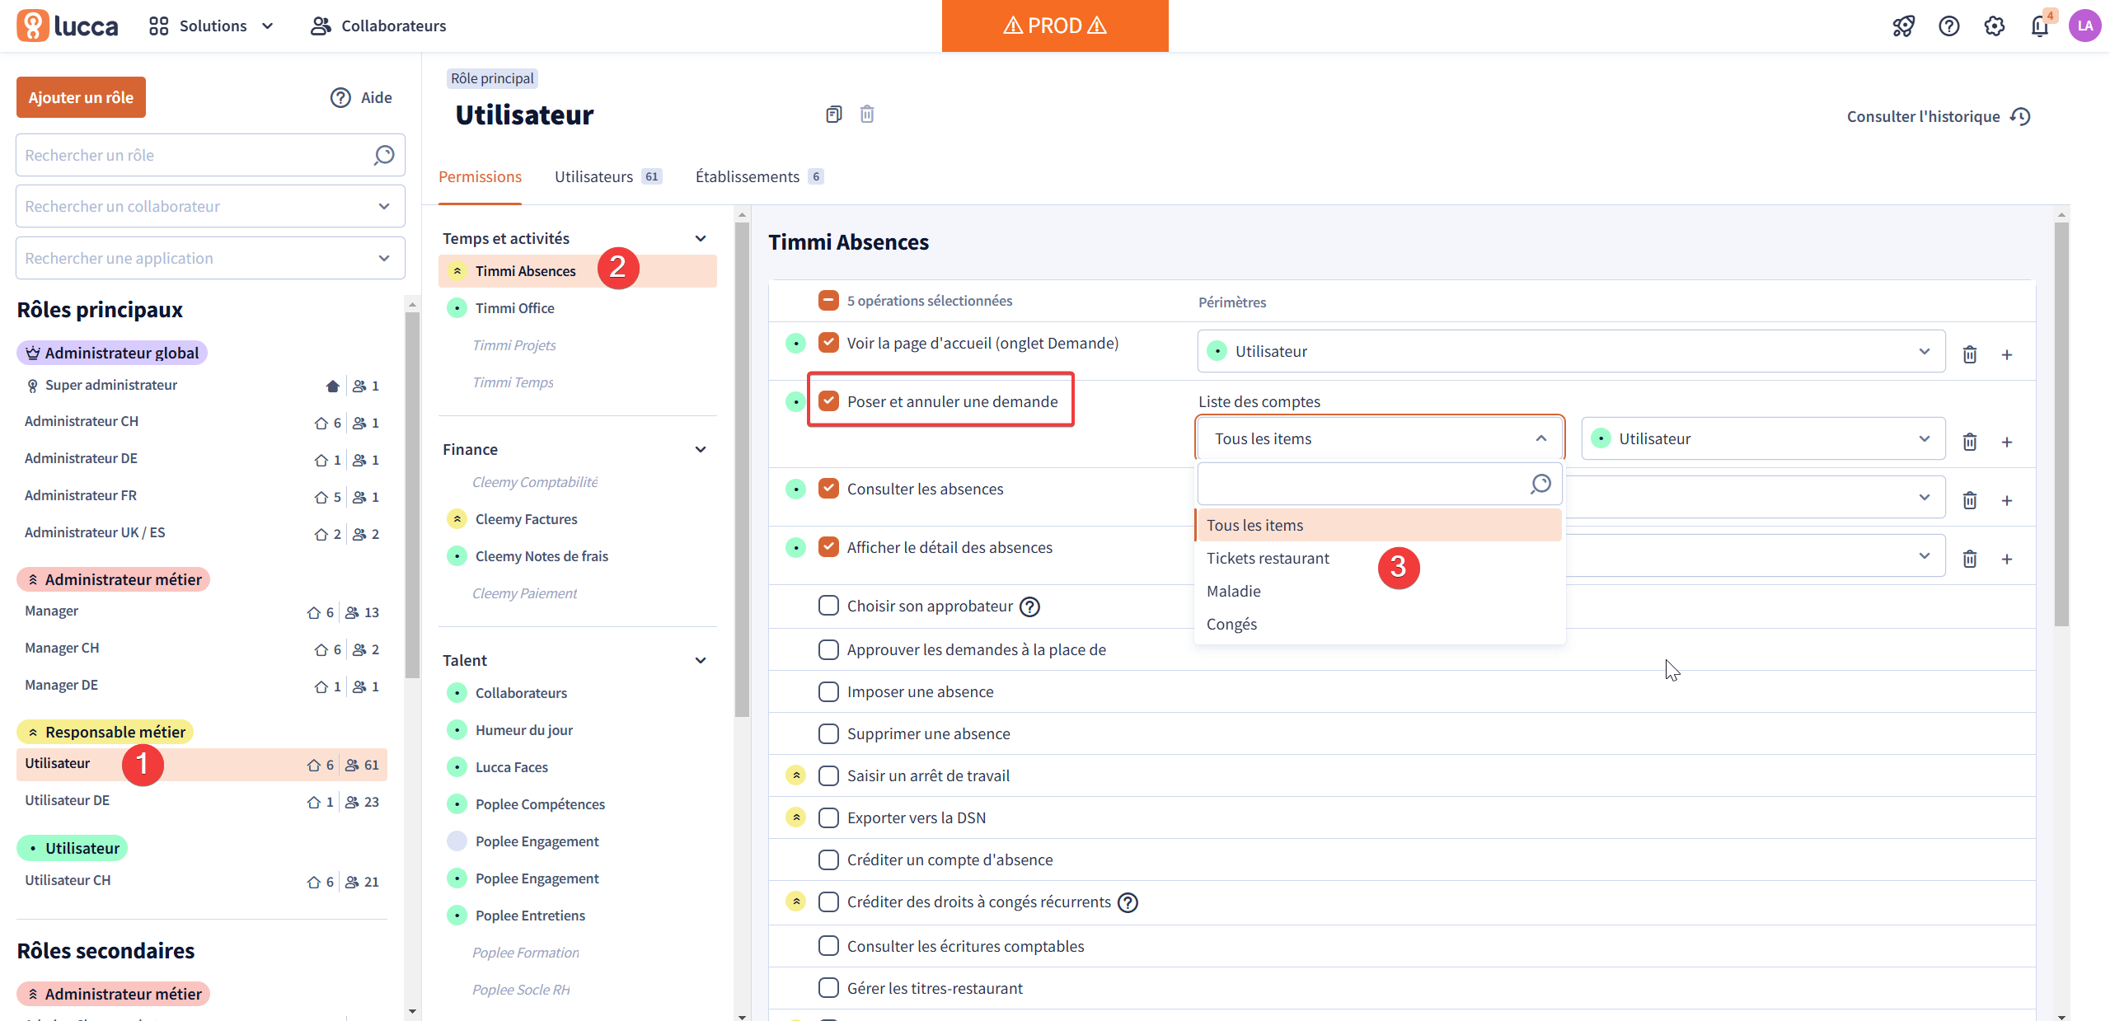
Task: Select Tous les items option in list
Action: coord(1378,525)
